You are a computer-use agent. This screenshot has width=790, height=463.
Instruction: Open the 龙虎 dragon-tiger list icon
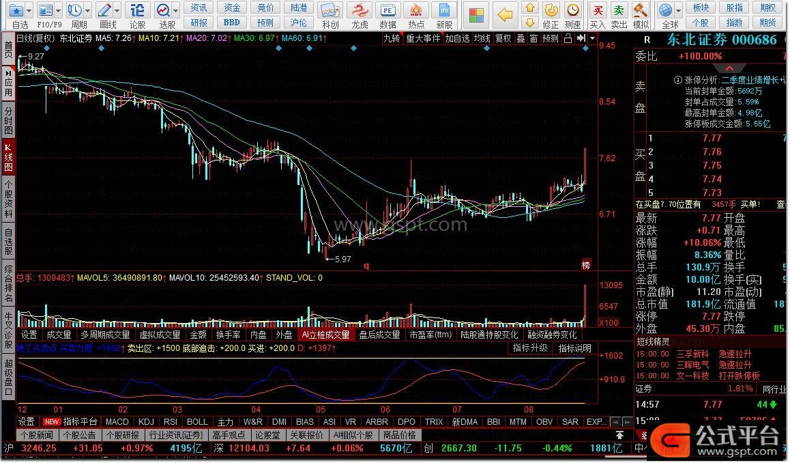click(x=360, y=10)
